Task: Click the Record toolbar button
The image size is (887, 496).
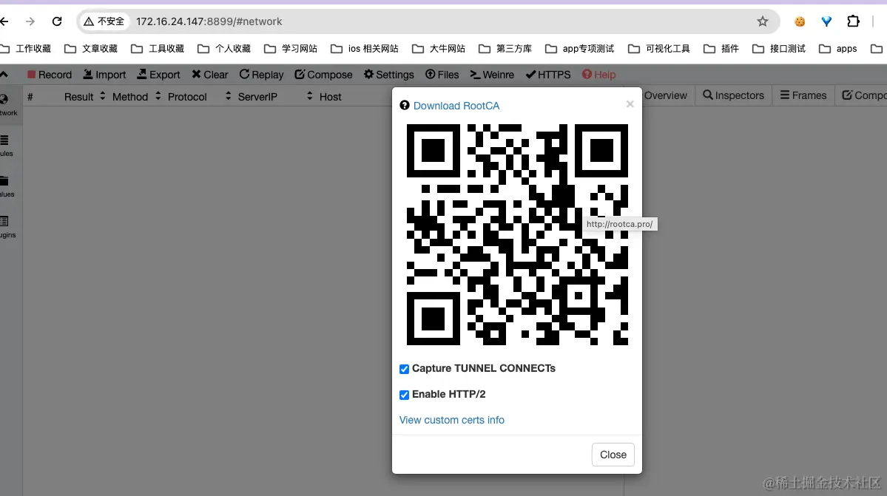Action: (x=50, y=75)
